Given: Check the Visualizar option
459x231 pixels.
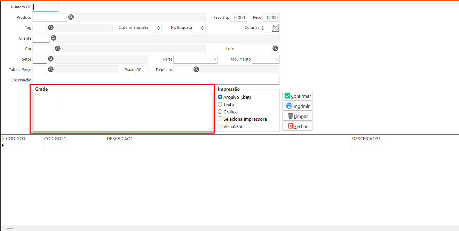Looking at the screenshot, I should click(220, 126).
